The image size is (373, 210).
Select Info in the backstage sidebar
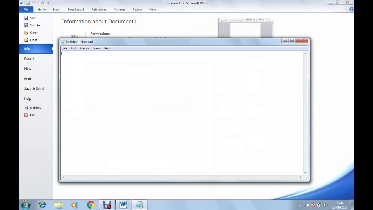tap(36, 49)
